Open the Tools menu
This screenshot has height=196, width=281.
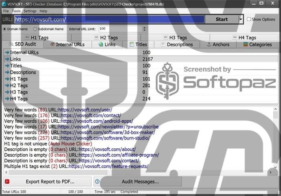pos(16,11)
